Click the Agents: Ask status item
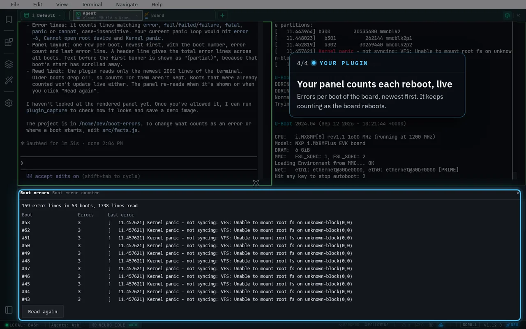This screenshot has height=329, width=526. [x=65, y=325]
